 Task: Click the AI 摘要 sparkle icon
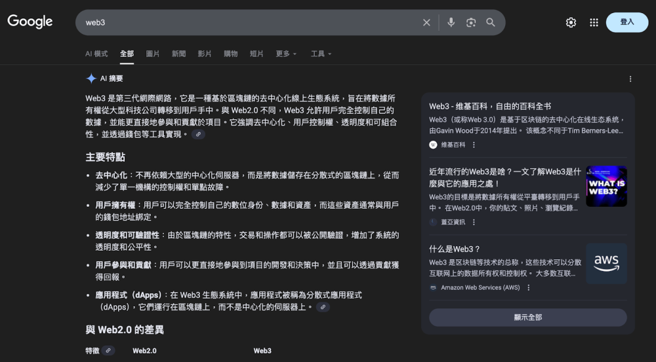[x=91, y=78]
